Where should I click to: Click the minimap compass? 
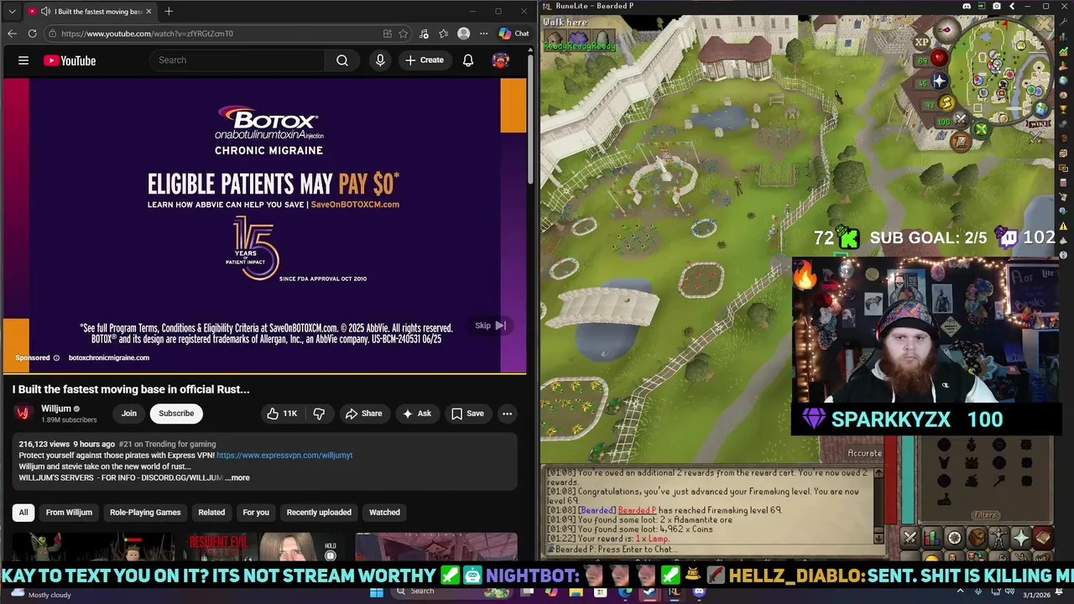tap(947, 31)
